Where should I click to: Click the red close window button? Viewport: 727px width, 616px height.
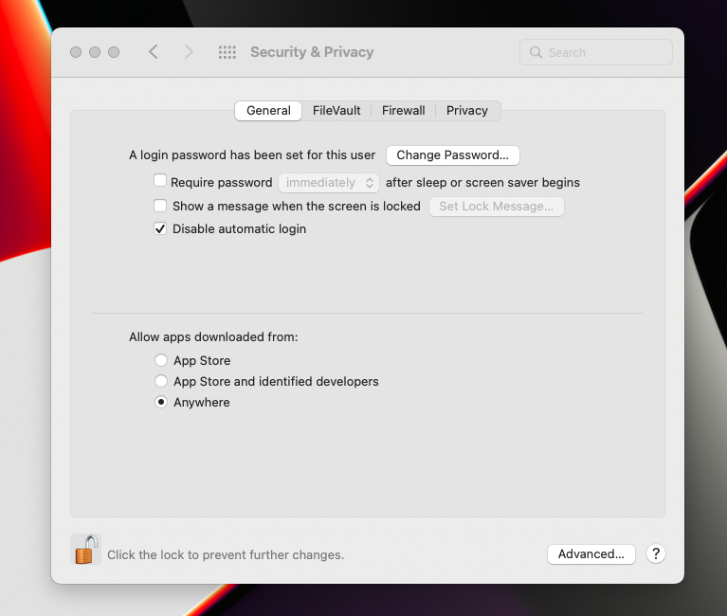(76, 52)
